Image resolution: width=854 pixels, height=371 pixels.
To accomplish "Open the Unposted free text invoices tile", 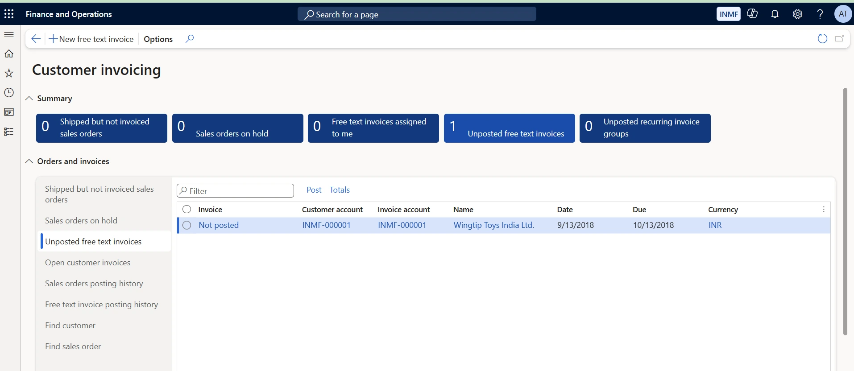I will coord(510,128).
